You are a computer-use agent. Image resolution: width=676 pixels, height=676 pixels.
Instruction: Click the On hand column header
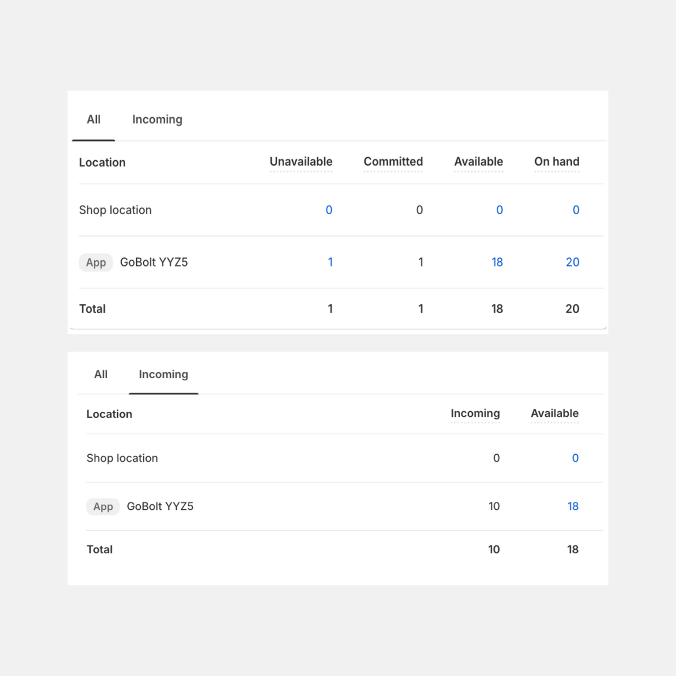pyautogui.click(x=557, y=162)
